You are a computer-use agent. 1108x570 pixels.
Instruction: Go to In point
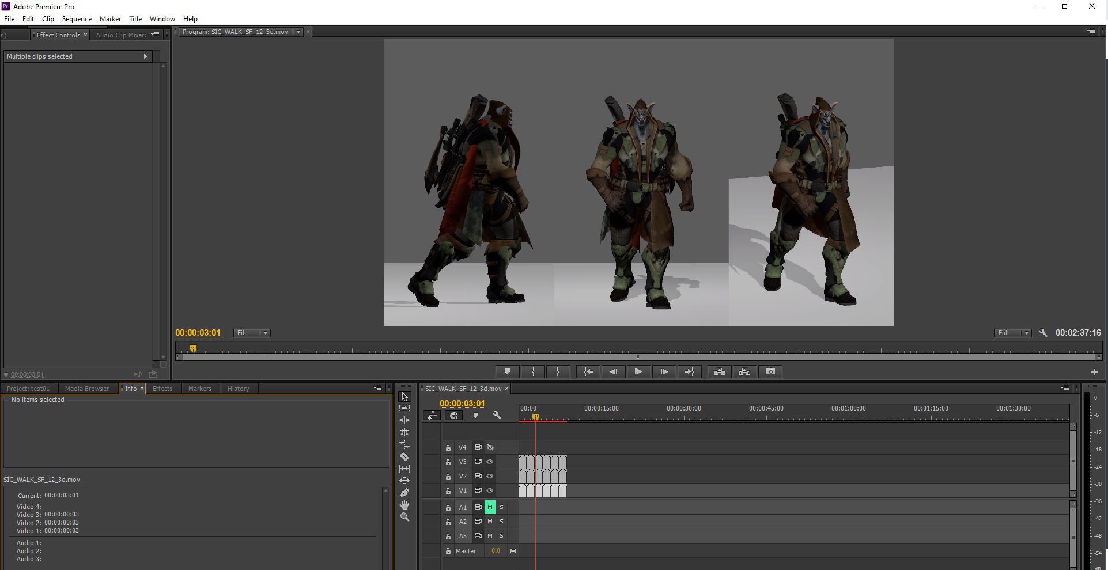click(588, 372)
